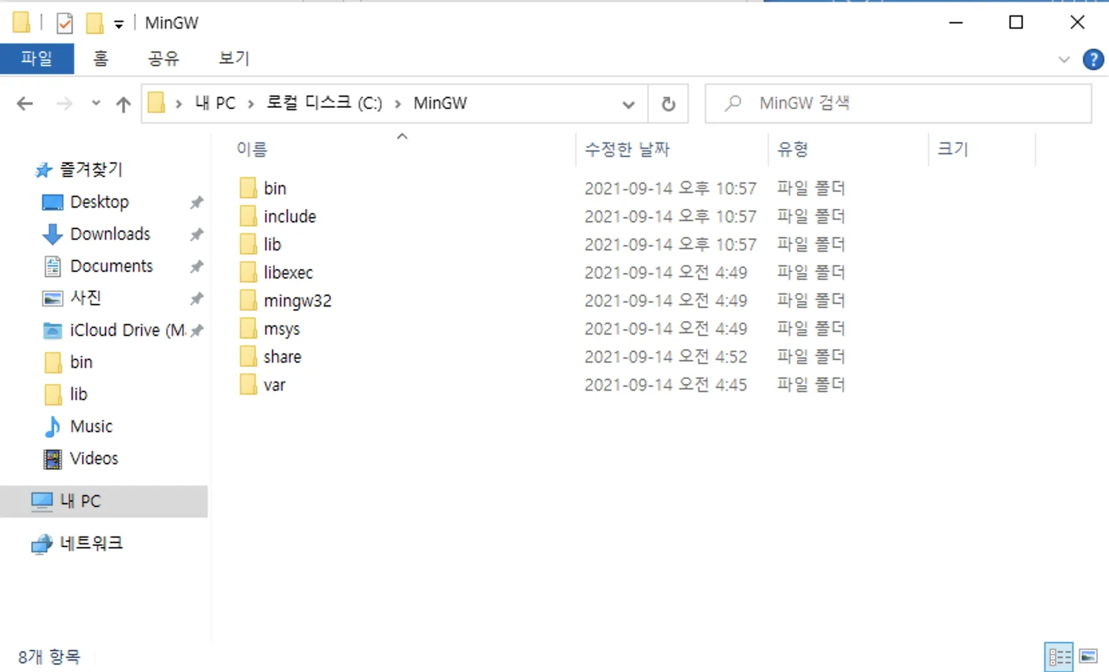Open 사진 in the navigation pane
This screenshot has height=672, width=1109.
[86, 298]
